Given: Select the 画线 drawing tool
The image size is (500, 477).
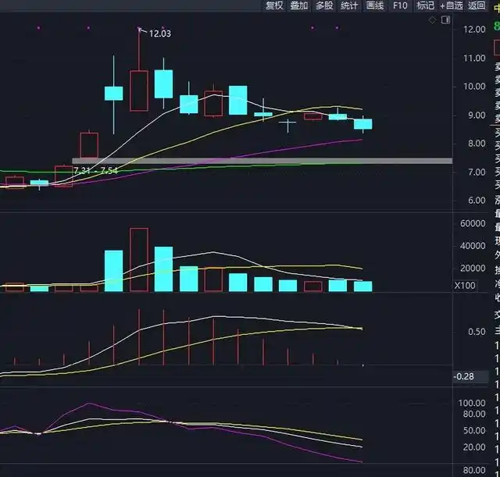Looking at the screenshot, I should 375,5.
